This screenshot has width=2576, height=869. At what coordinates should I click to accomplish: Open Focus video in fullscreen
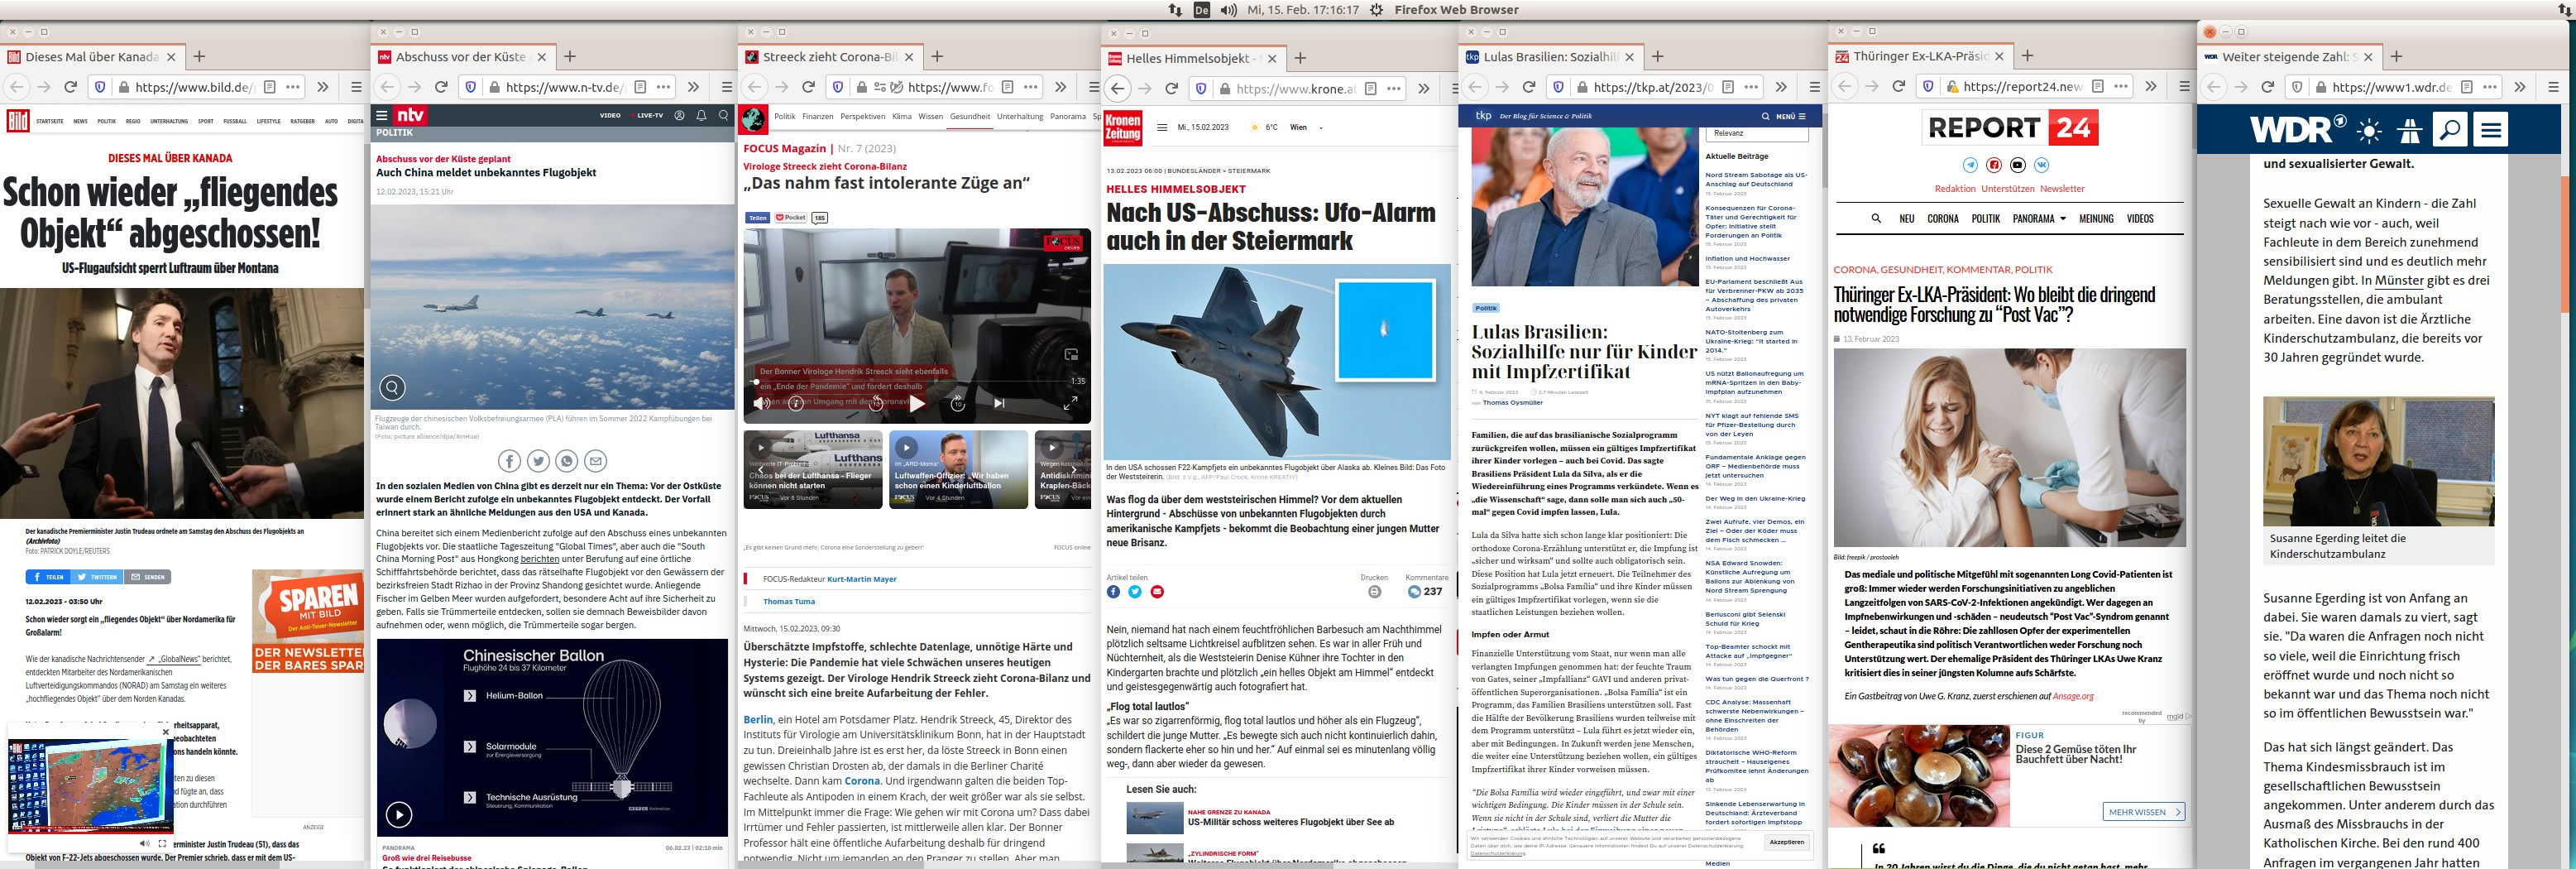point(1070,403)
